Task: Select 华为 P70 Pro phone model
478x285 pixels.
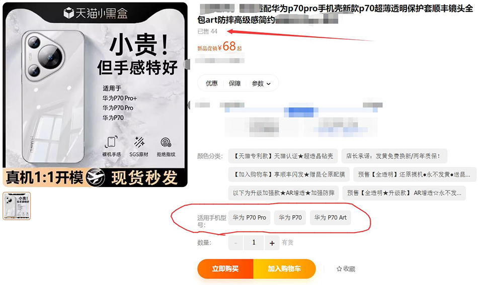Action: click(x=250, y=218)
